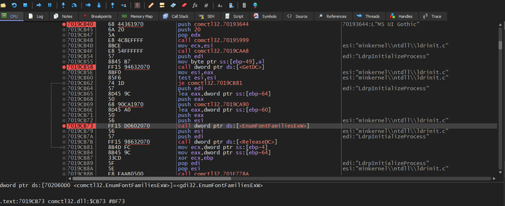The height and width of the screenshot is (206, 505).
Task: Toggle breakpoint bullet at address 7019CB73
Action: (x=64, y=126)
